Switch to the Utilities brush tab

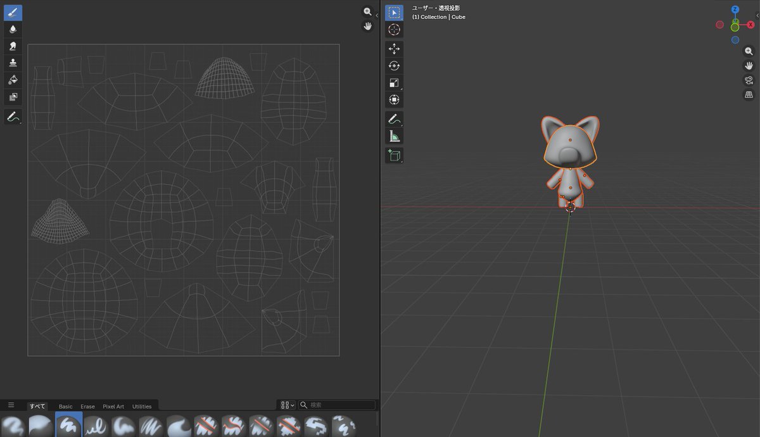click(142, 407)
